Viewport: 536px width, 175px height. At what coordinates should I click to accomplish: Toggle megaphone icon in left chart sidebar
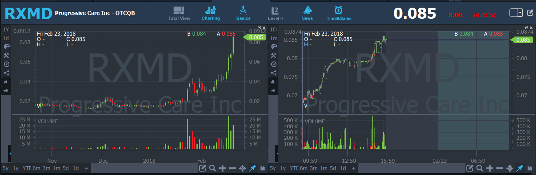click(x=6, y=91)
